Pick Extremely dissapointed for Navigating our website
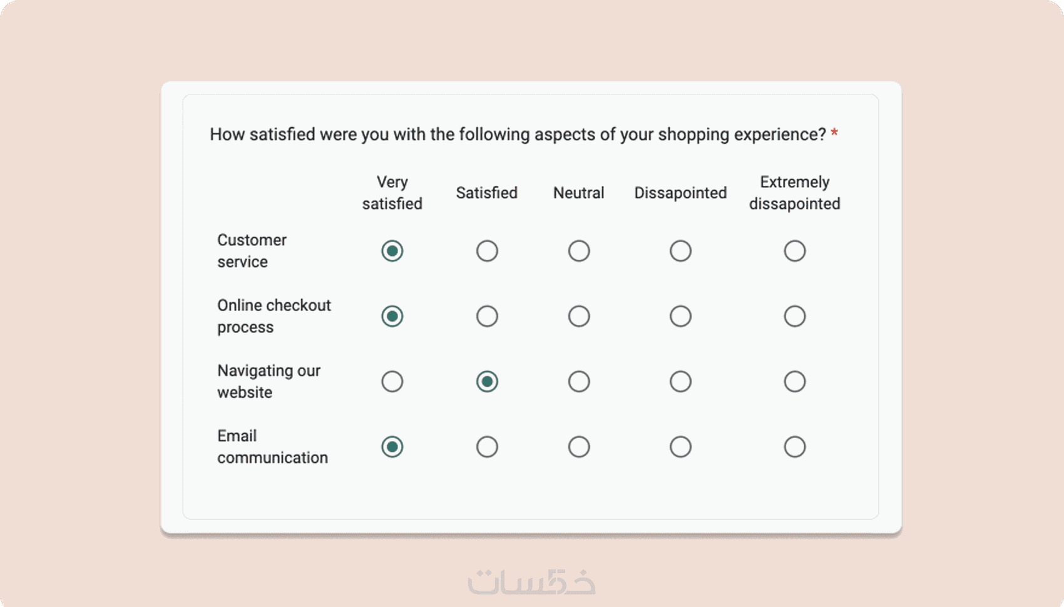1064x607 pixels. point(795,382)
